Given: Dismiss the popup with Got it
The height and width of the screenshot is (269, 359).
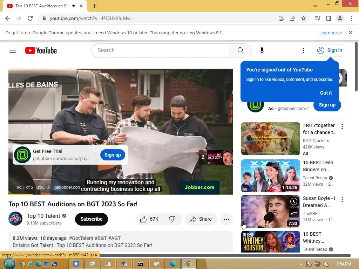Looking at the screenshot, I should coord(326,93).
